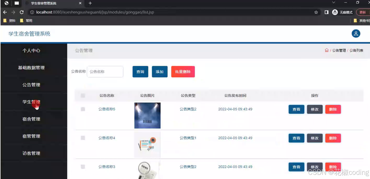Screen dimensions: 370x179
Task: Open the 其他书签 bookmarks folder
Action: tap(362, 21)
